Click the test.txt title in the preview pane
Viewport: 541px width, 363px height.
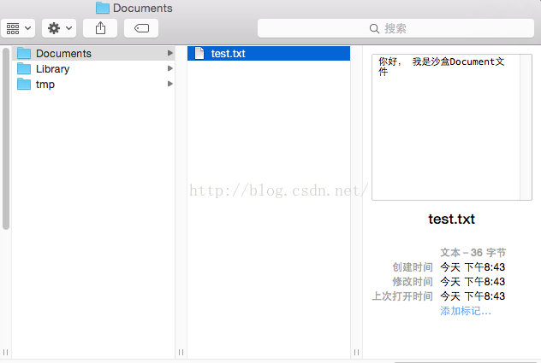(452, 219)
